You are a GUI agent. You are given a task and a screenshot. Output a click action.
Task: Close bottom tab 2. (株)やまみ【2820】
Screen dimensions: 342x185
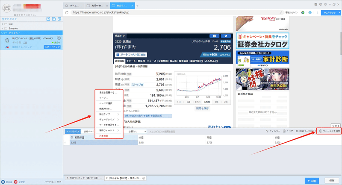pyautogui.click(x=144, y=178)
